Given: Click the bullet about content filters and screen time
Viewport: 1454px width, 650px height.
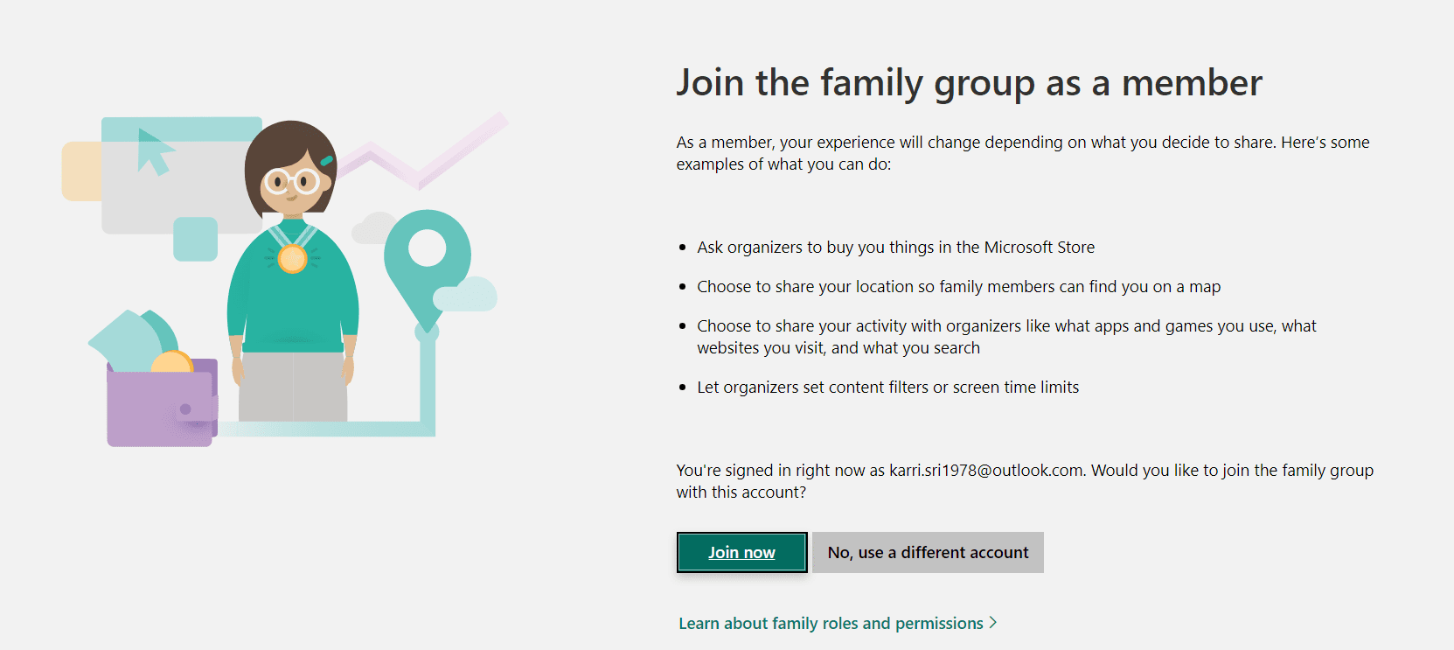Looking at the screenshot, I should 887,387.
